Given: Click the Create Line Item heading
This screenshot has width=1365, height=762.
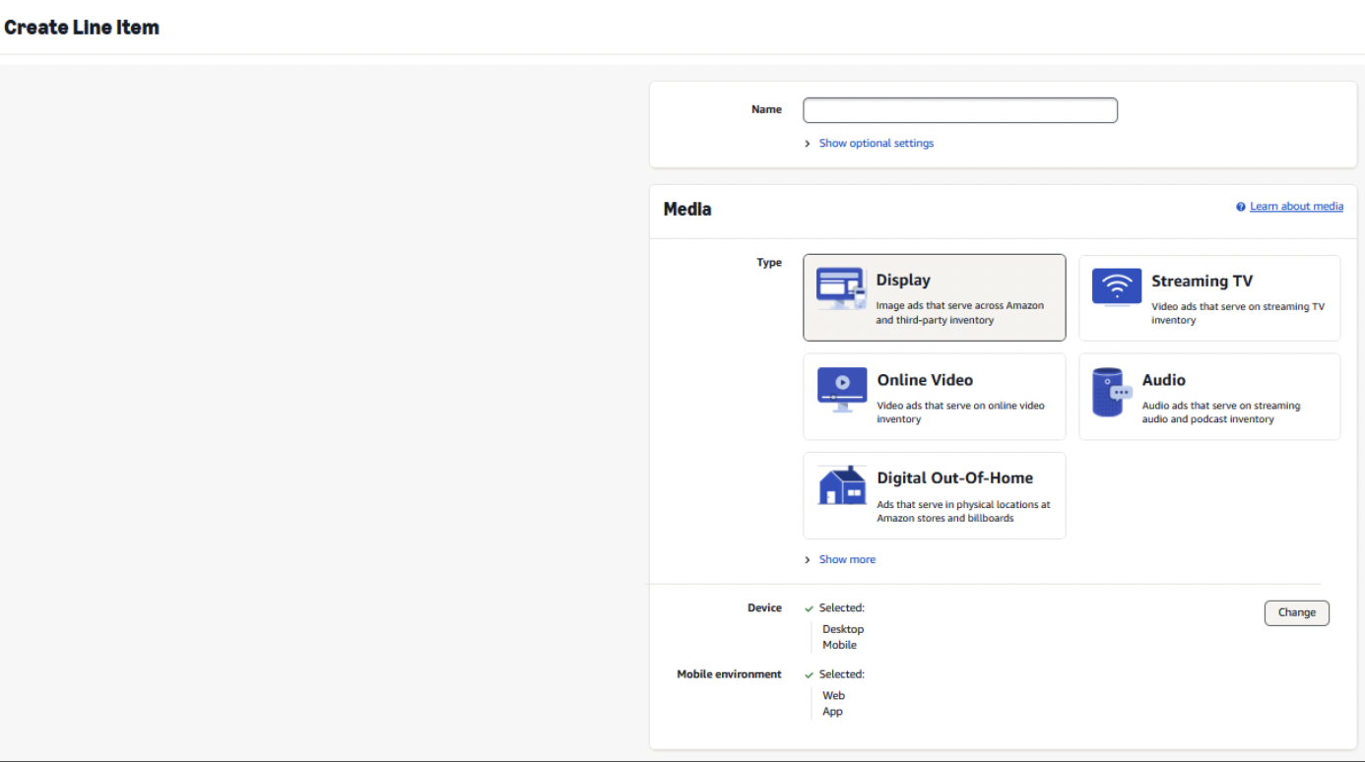Looking at the screenshot, I should point(82,28).
